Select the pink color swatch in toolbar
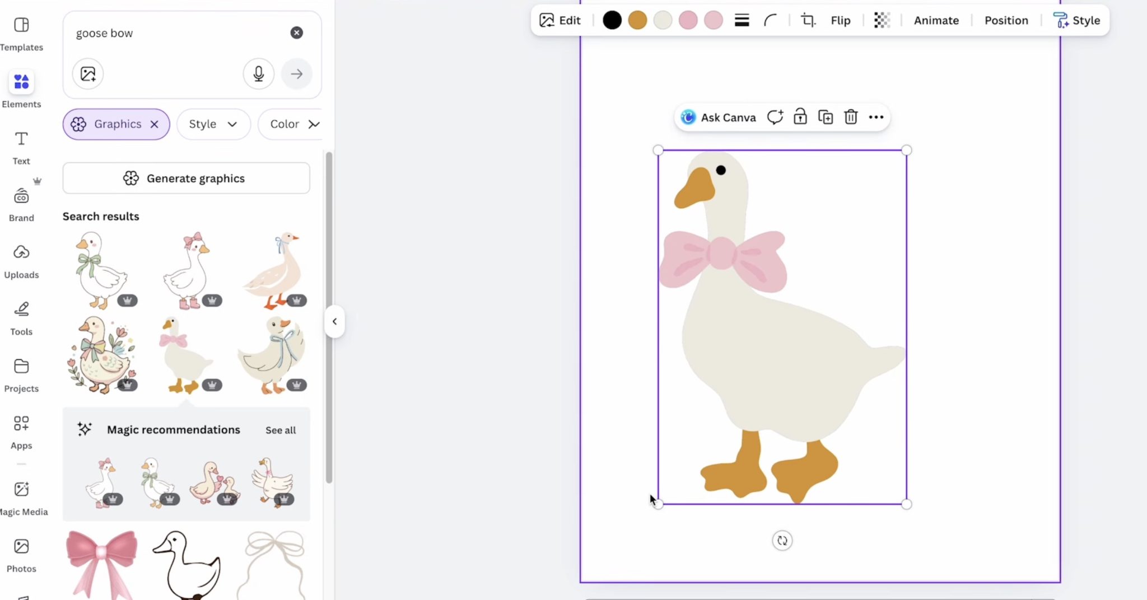Viewport: 1147px width, 600px height. tap(688, 20)
